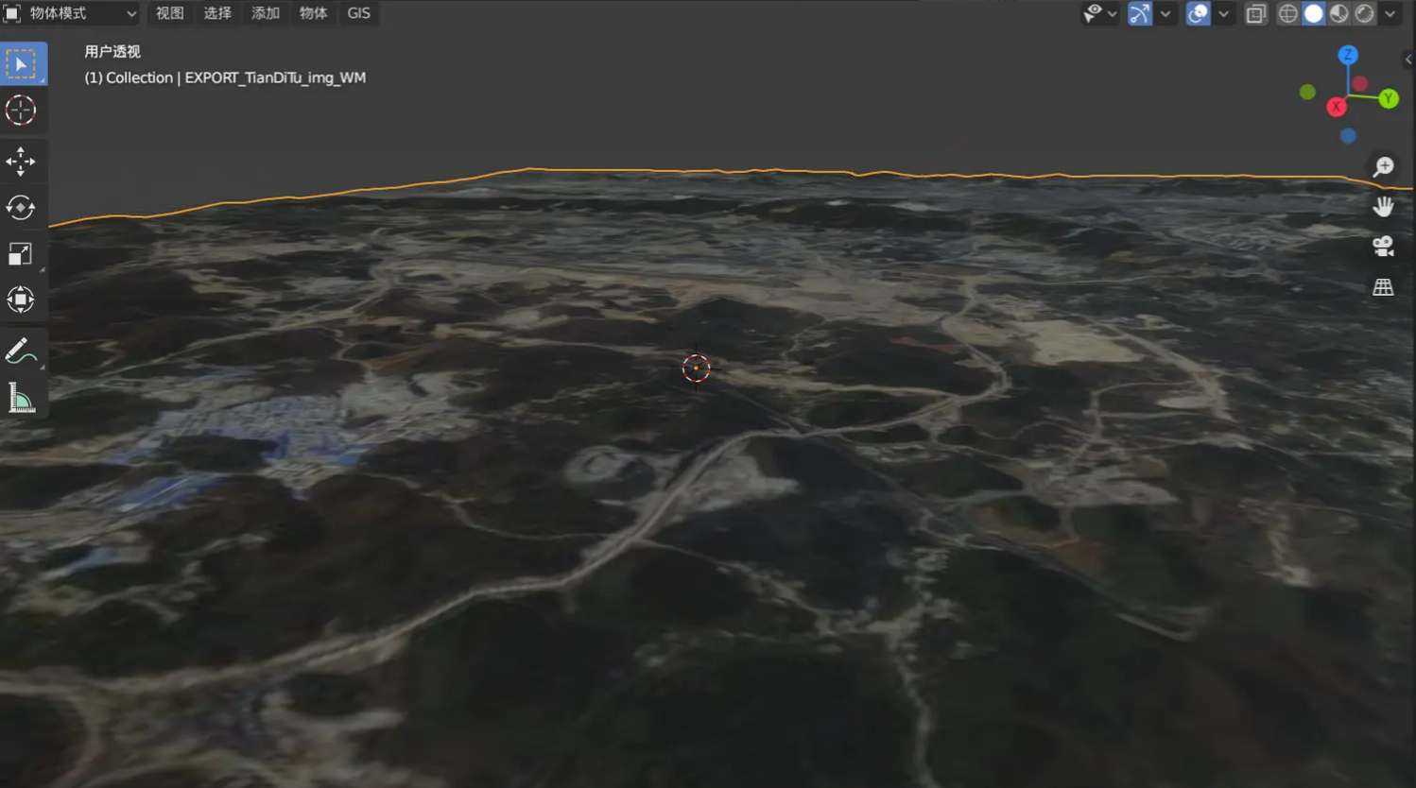
Task: Expand the sidebar with the arrow
Action: pos(1408,60)
